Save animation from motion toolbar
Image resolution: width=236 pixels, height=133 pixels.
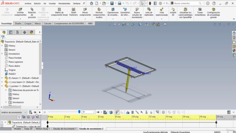105,112
